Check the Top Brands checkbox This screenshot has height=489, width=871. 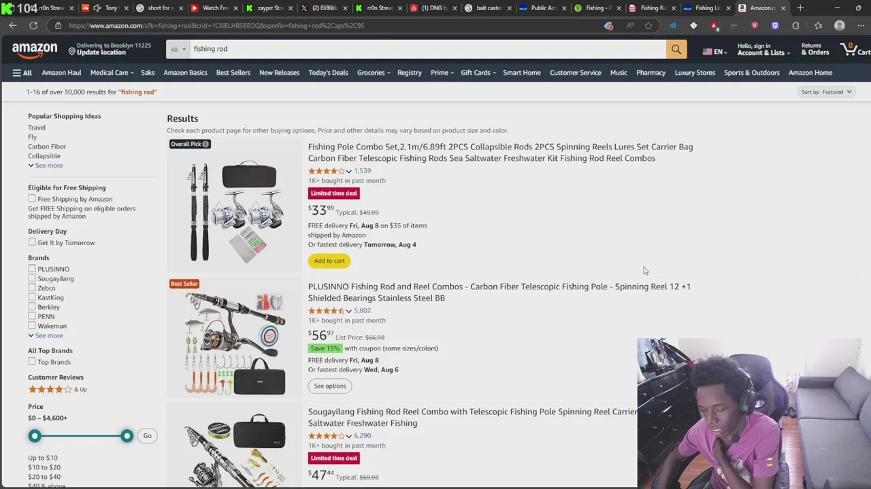(32, 361)
